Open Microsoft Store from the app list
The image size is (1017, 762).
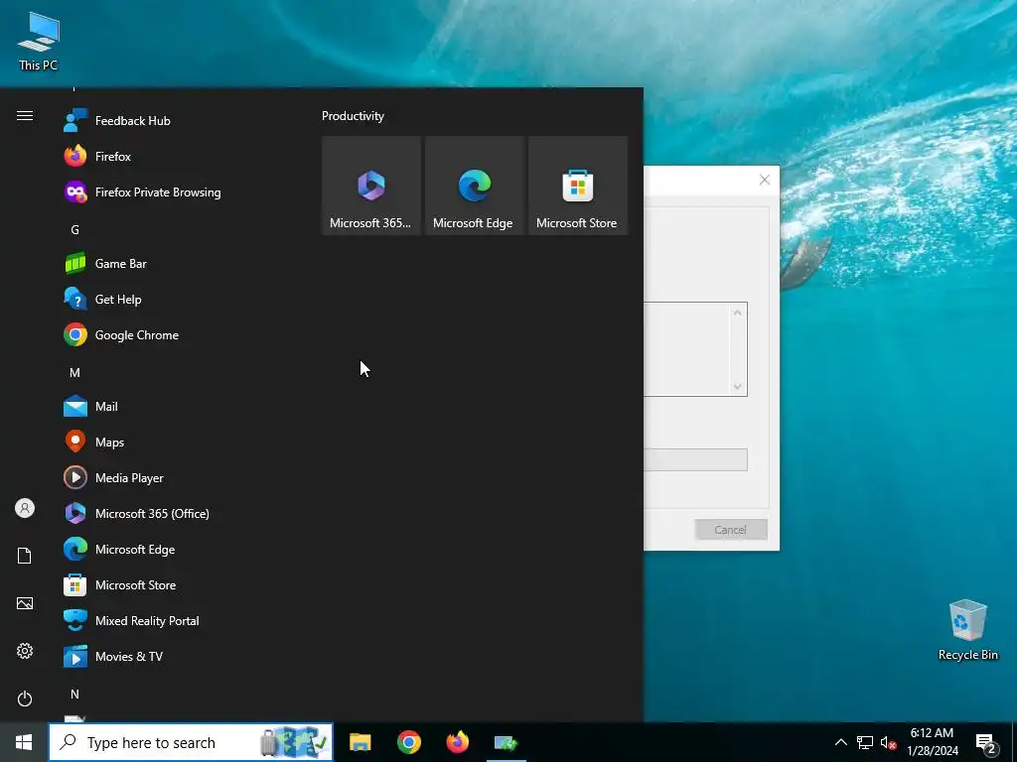coord(175,584)
